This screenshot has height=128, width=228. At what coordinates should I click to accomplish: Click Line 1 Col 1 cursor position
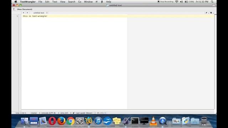coord(21,113)
